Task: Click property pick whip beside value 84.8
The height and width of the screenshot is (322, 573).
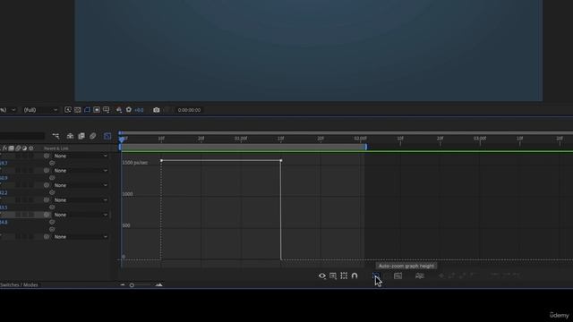Action: [52, 222]
